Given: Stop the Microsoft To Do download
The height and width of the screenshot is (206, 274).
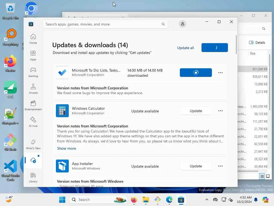Looking at the screenshot, I should pyautogui.click(x=196, y=72).
